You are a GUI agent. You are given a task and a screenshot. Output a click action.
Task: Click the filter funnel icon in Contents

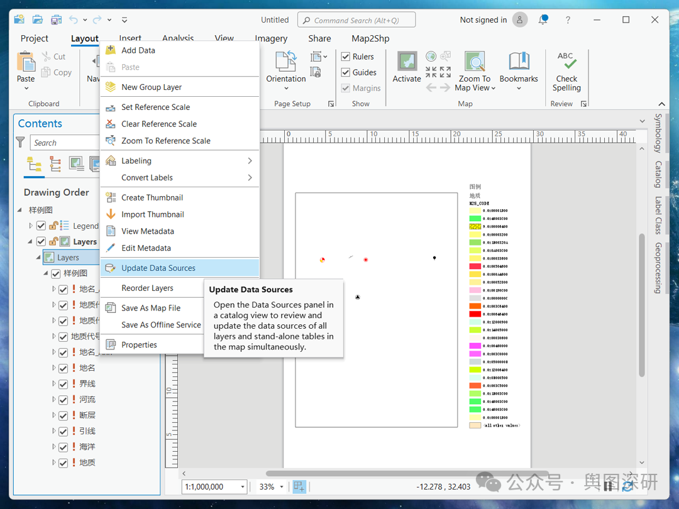(20, 142)
